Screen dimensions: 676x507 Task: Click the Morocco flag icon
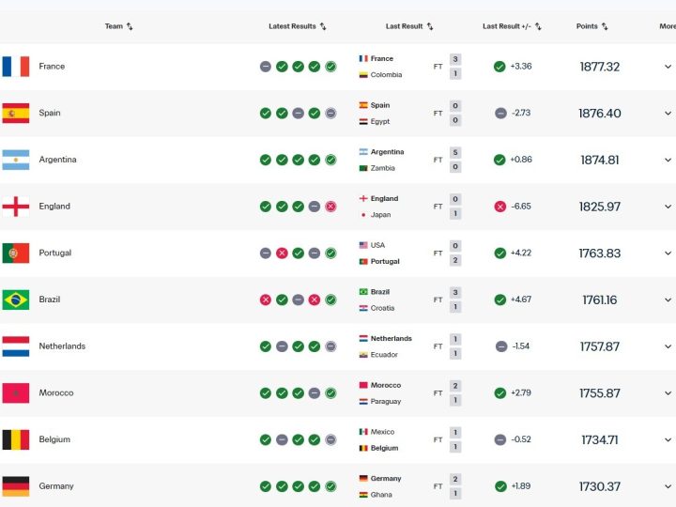pos(16,392)
